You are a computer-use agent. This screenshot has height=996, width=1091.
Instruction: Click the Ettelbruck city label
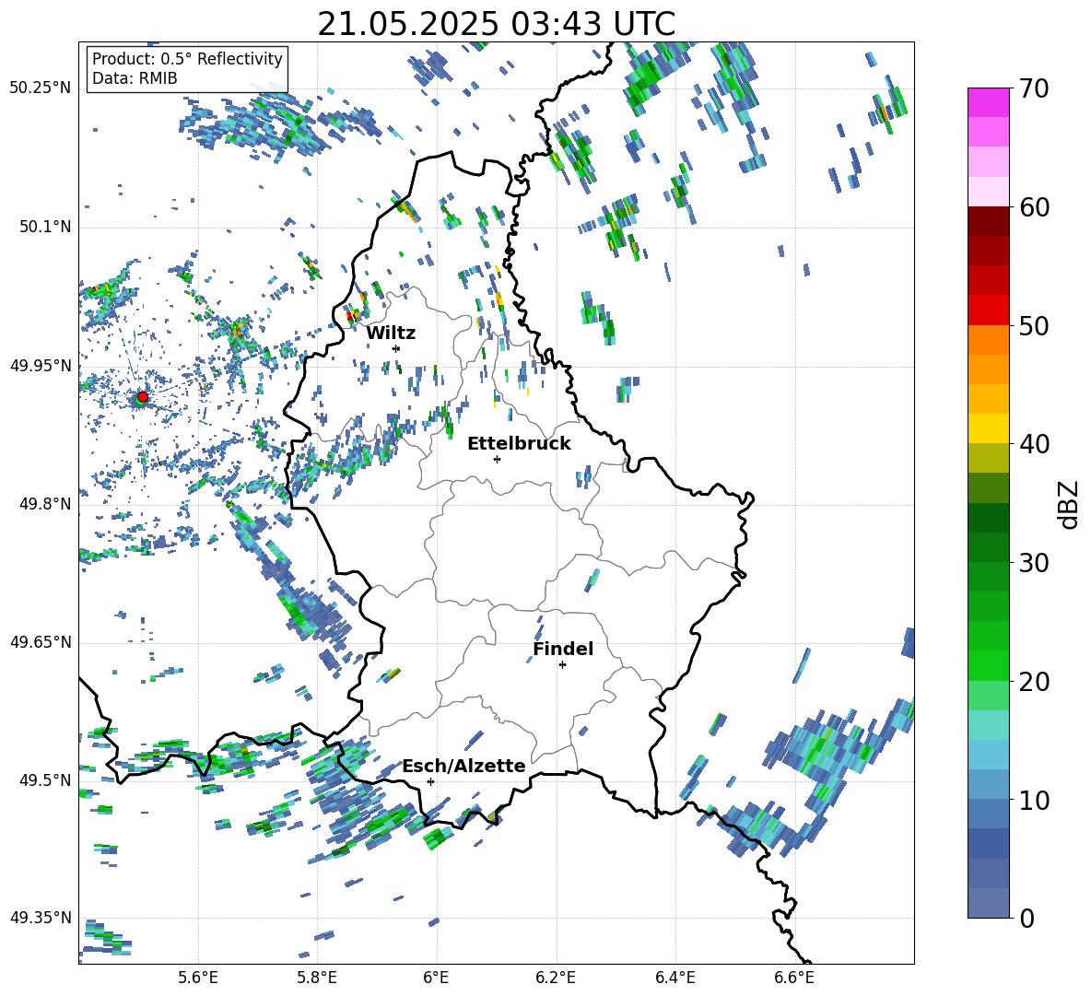coord(519,444)
